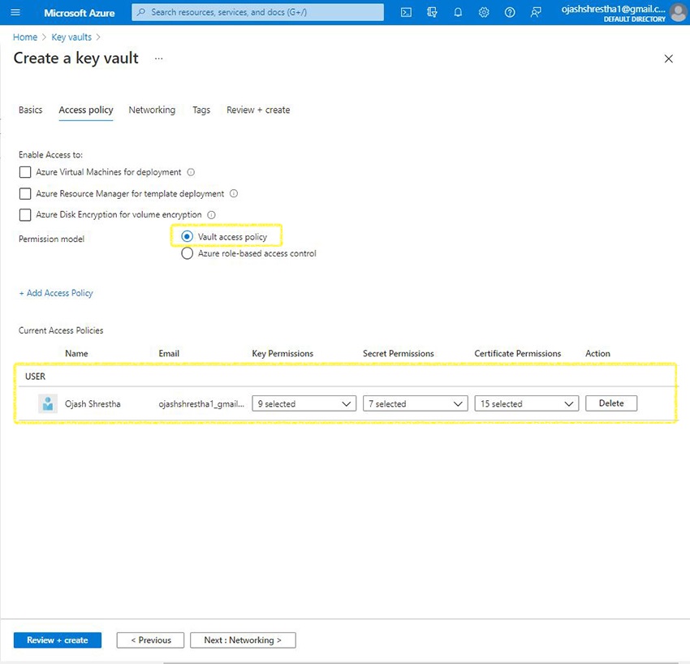Screen dimensions: 690x664
Task: Open the Notifications bell
Action: click(458, 12)
